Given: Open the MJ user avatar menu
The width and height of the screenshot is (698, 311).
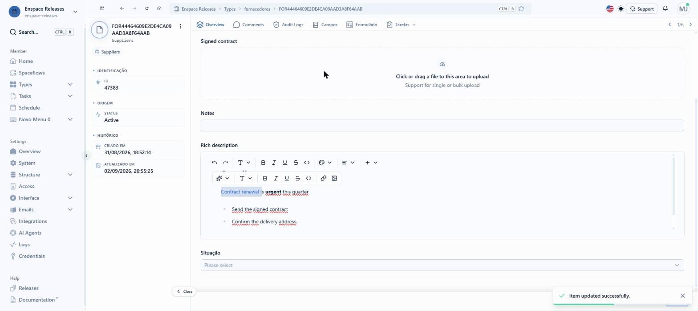Looking at the screenshot, I should (x=683, y=8).
